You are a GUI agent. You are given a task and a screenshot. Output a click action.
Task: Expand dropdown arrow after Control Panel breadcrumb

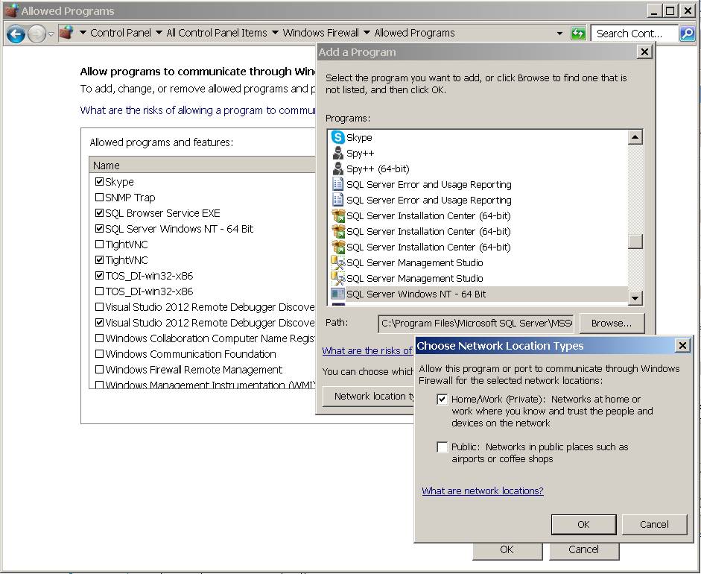[159, 33]
